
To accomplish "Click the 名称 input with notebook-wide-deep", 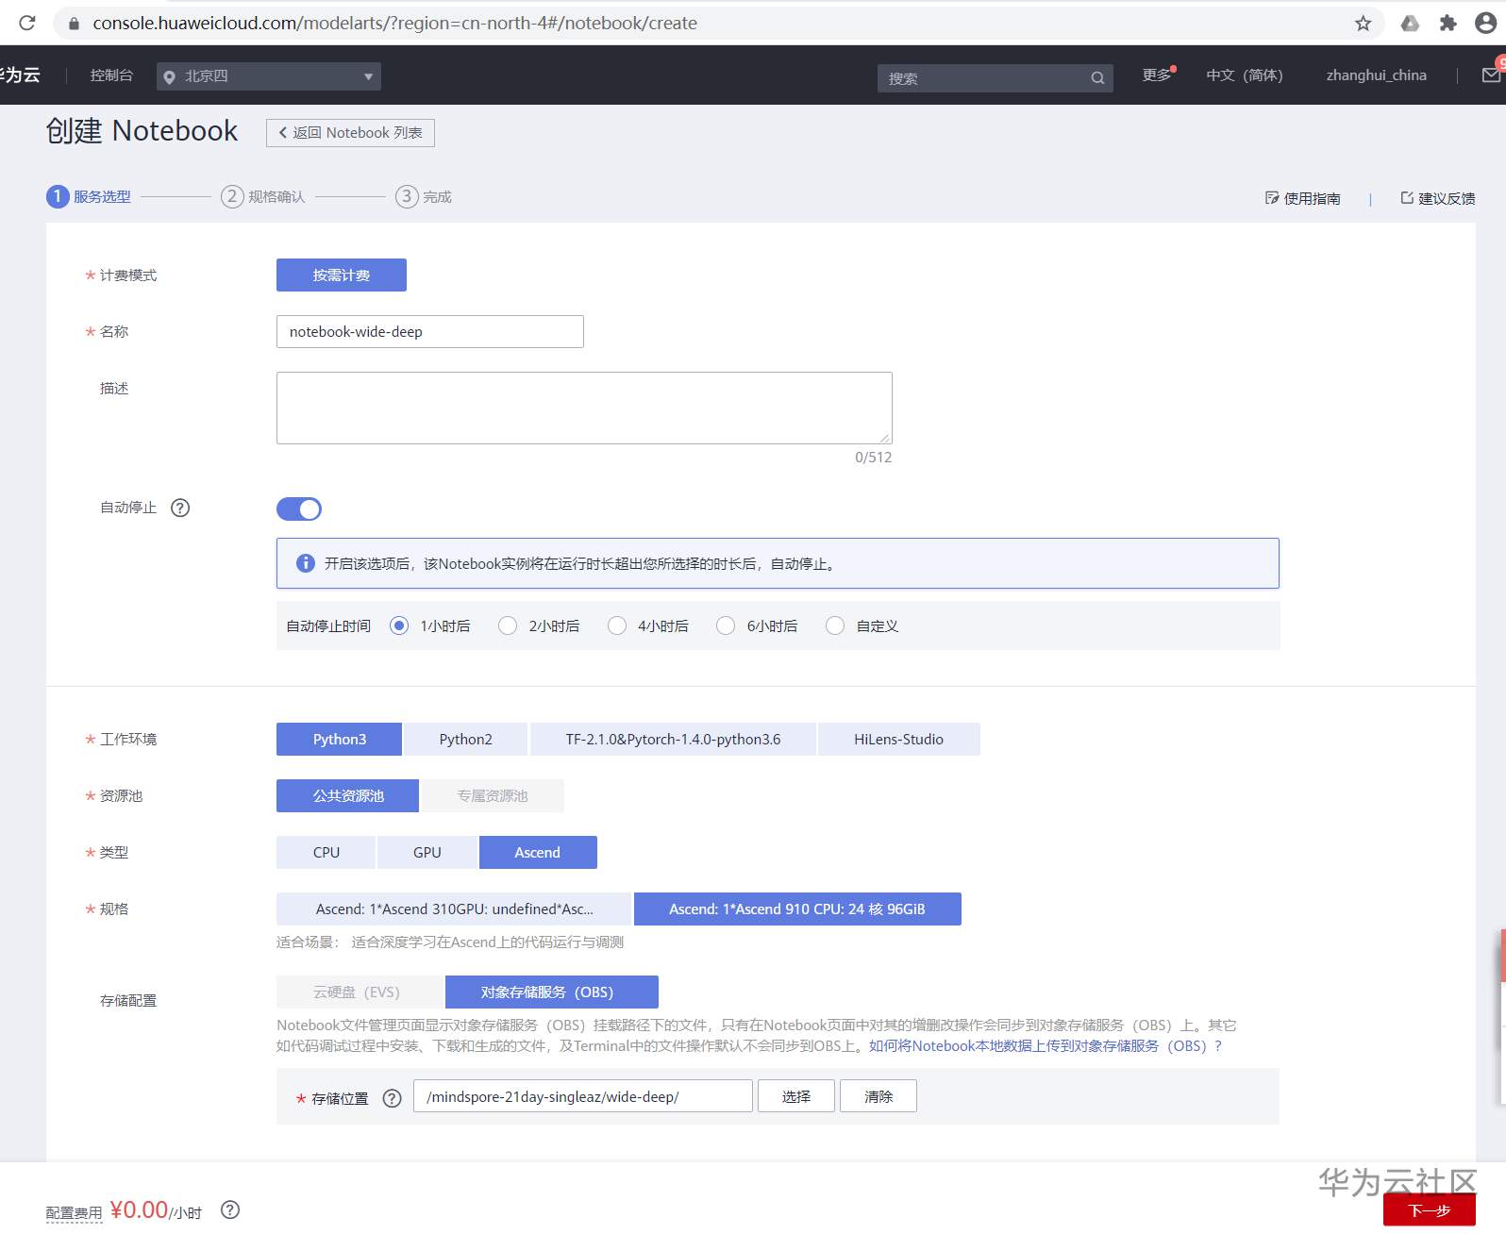I will [430, 331].
